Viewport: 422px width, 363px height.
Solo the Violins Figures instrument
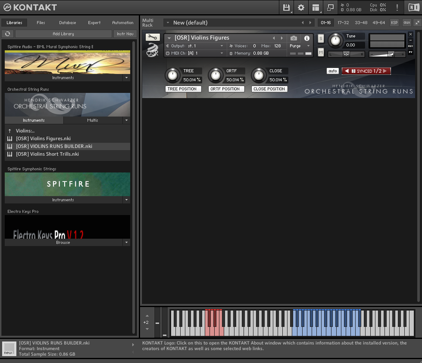tap(321, 38)
